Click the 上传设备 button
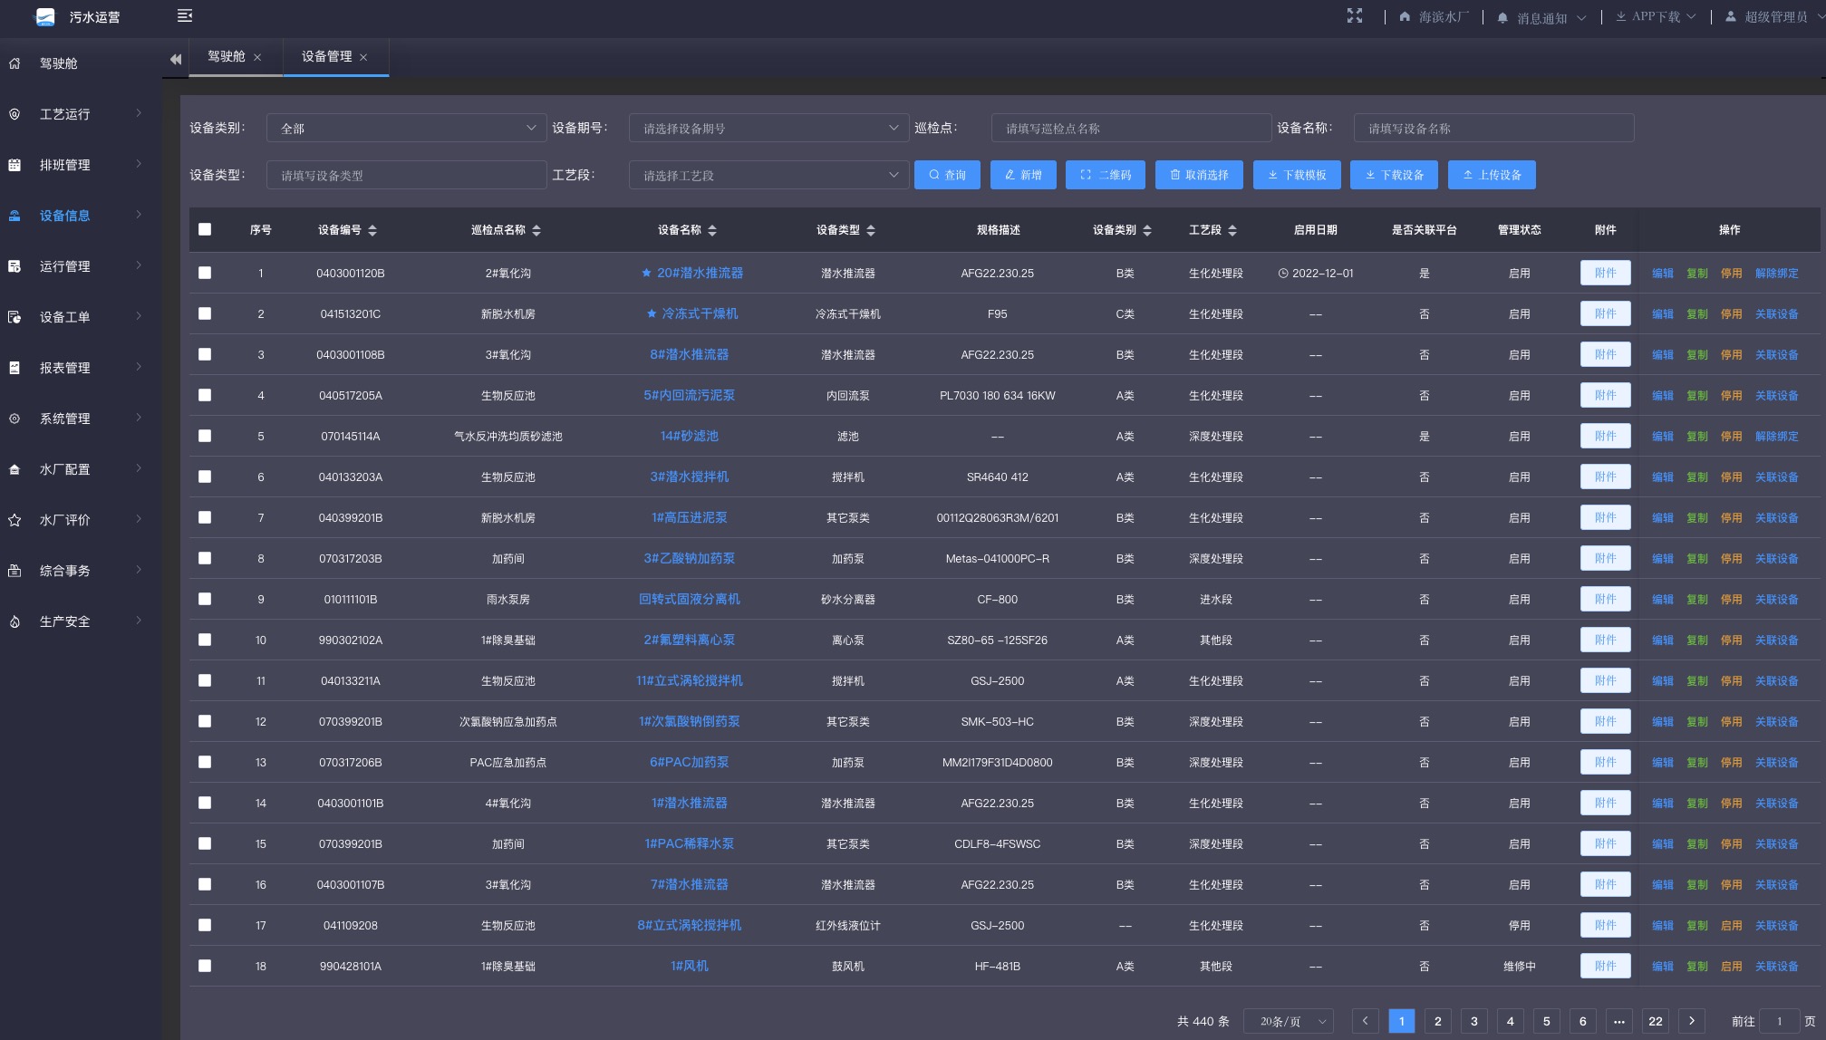The image size is (1826, 1040). (x=1492, y=175)
